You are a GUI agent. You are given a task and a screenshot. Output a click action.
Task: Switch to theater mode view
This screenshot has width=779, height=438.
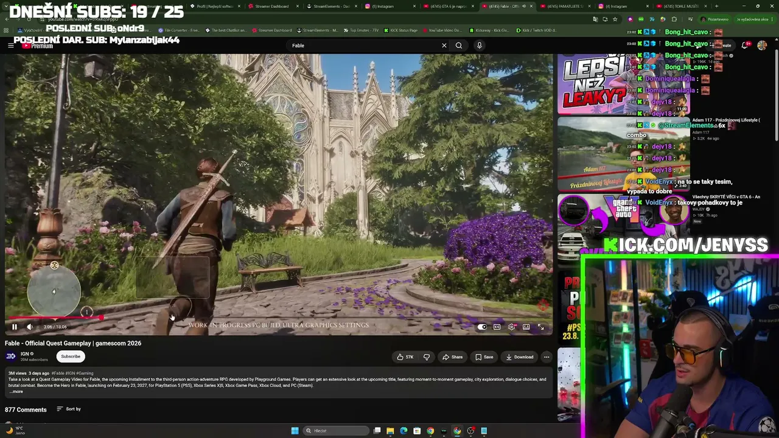(526, 327)
